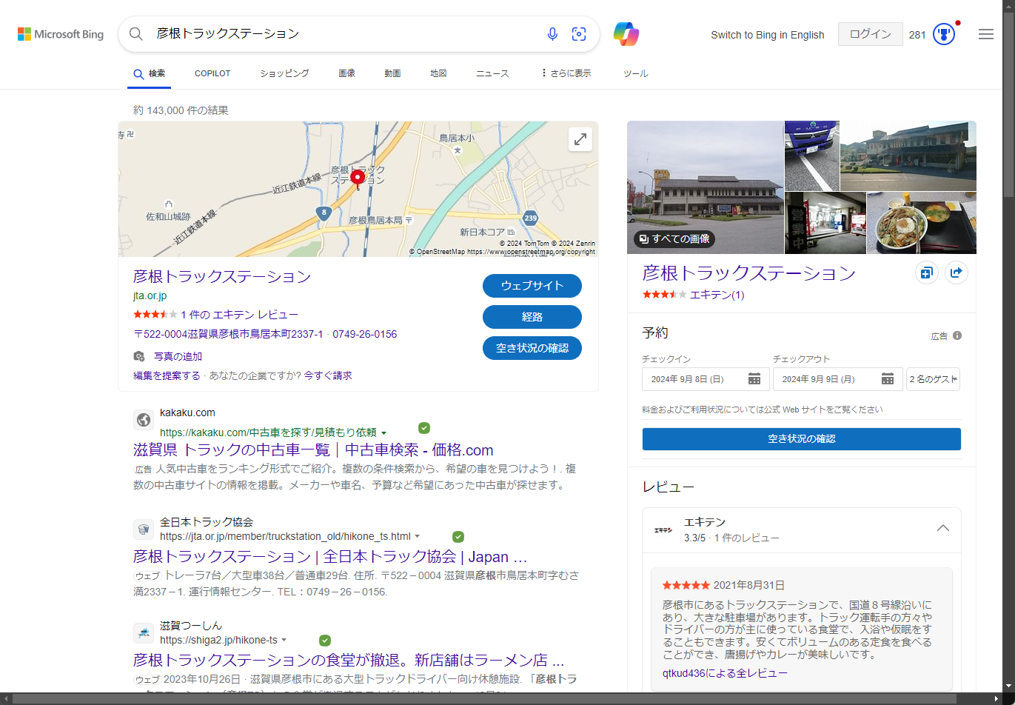This screenshot has width=1015, height=705.
Task: Click the 編集を提案する link
Action: click(x=167, y=375)
